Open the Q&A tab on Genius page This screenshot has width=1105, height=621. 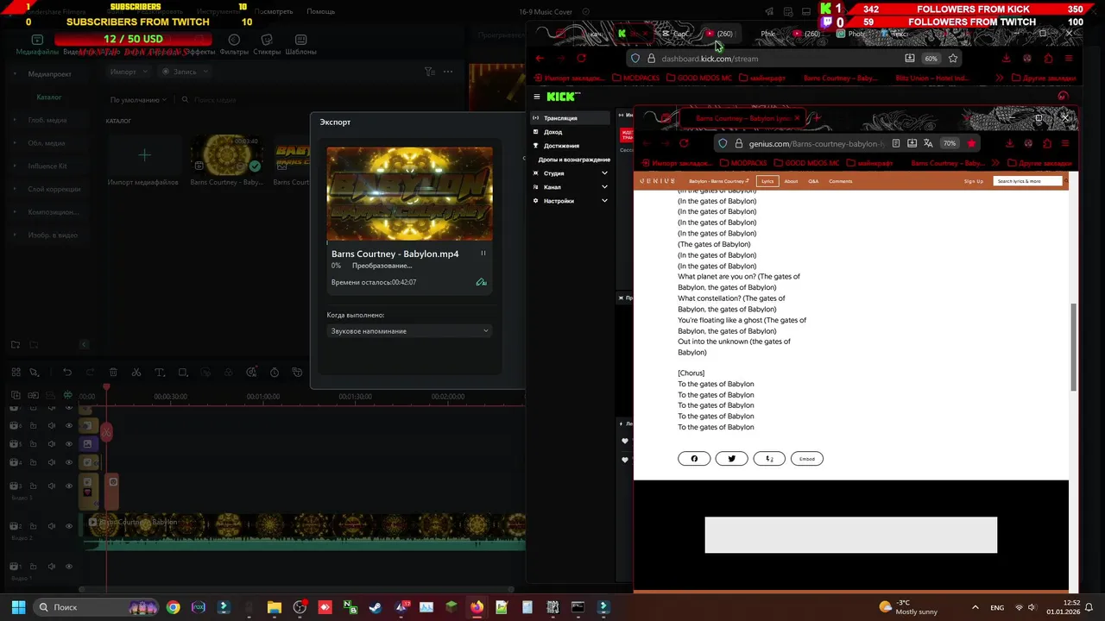pyautogui.click(x=813, y=181)
